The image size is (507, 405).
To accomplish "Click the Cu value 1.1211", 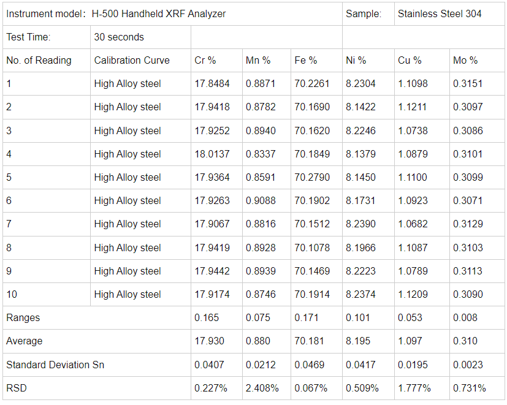I will 413,107.
